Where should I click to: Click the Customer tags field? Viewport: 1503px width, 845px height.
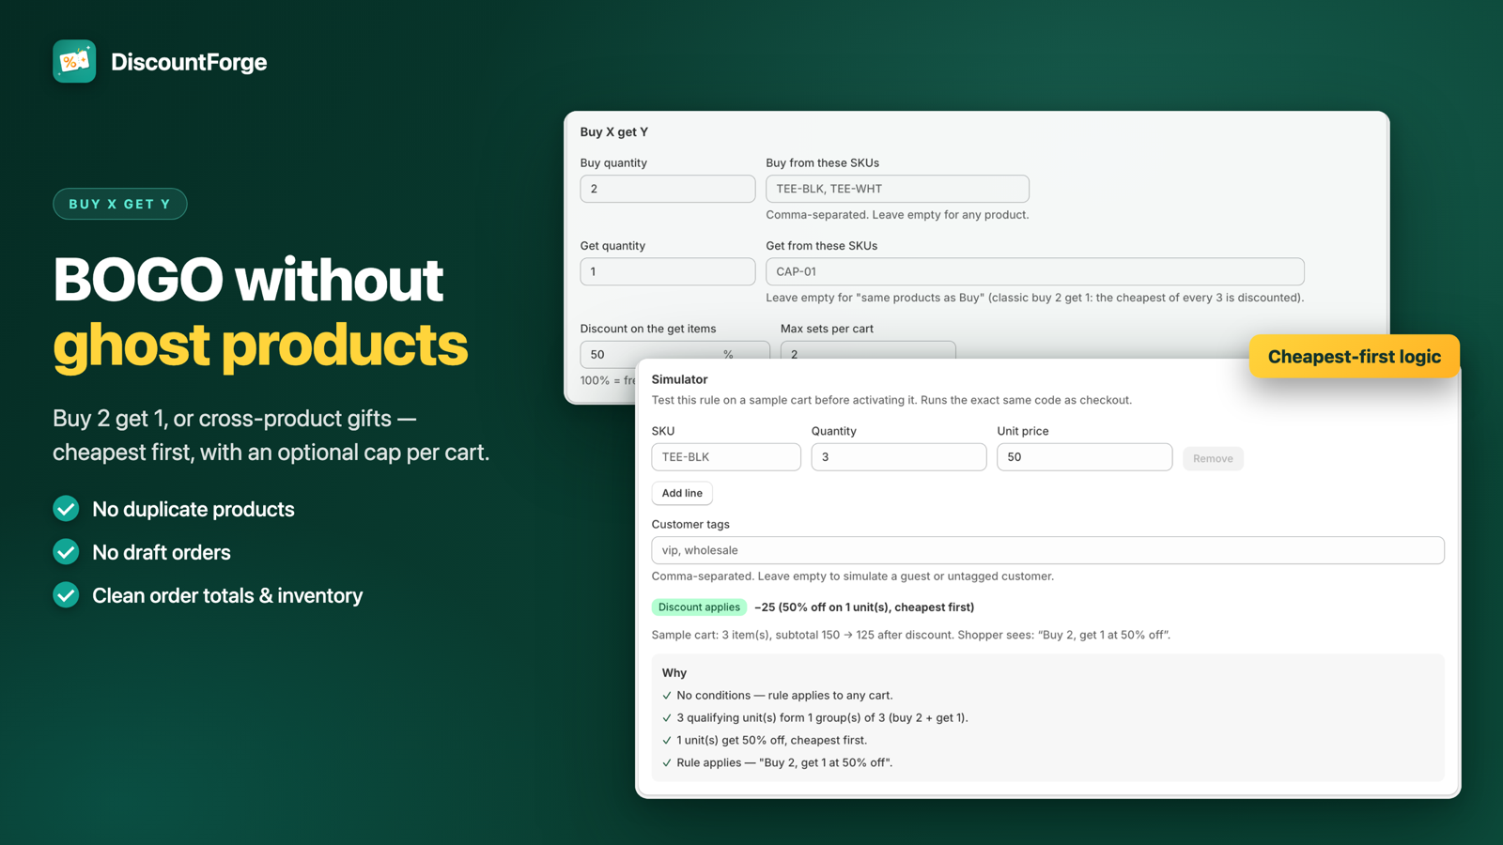[1048, 550]
